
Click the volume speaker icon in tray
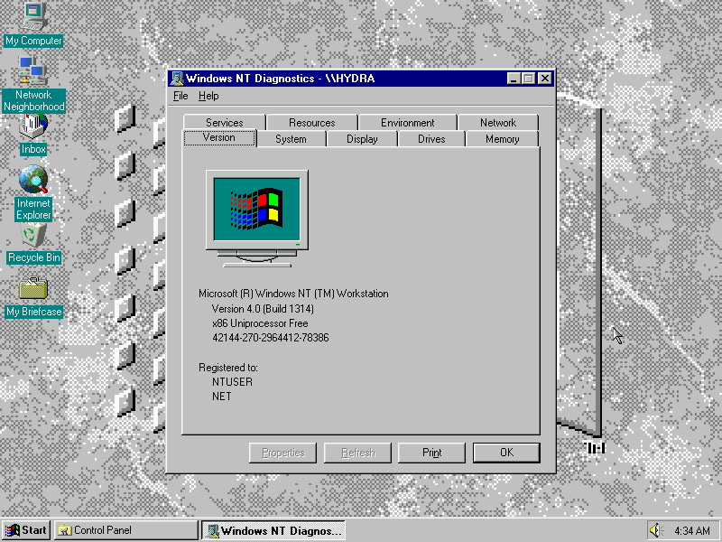655,530
